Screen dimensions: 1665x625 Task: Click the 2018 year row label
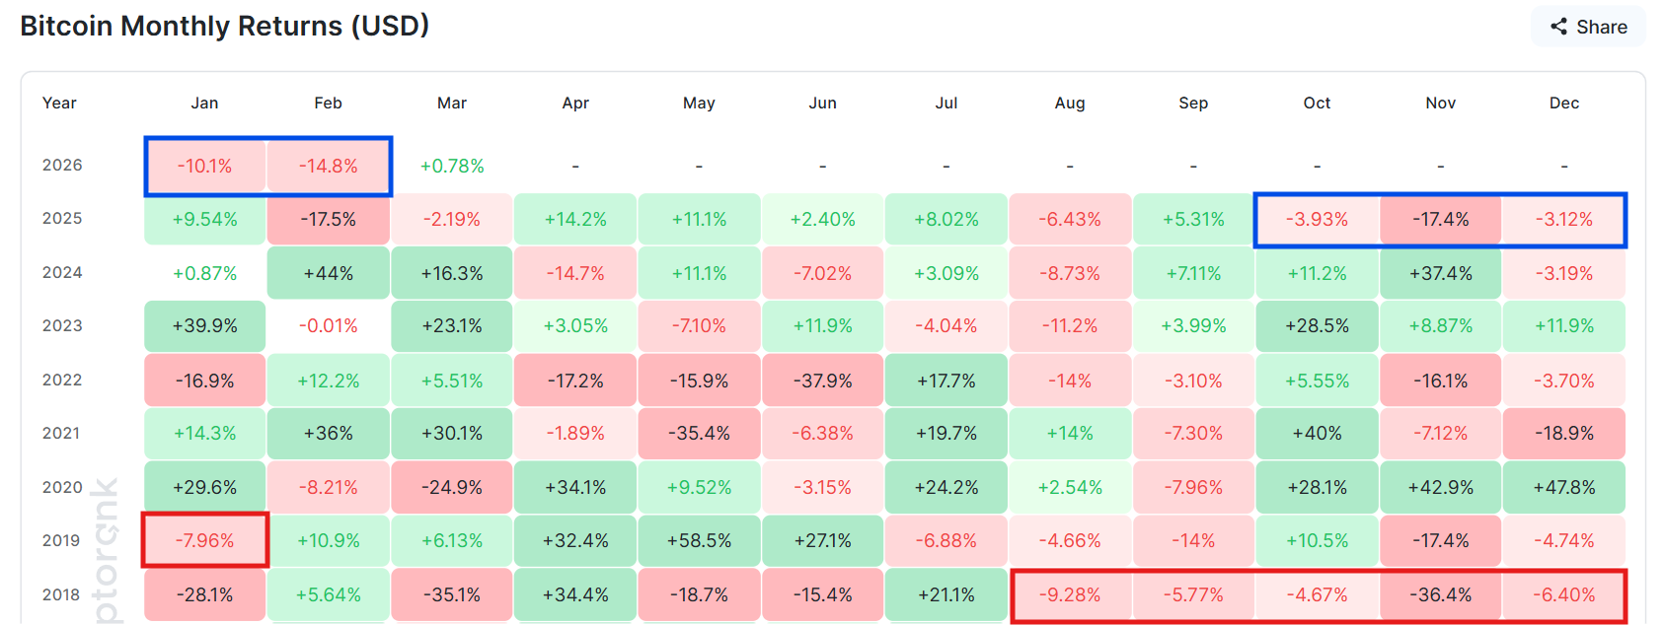click(x=61, y=594)
